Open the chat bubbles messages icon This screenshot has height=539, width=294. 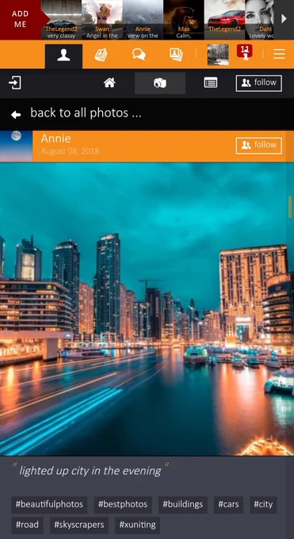(139, 55)
